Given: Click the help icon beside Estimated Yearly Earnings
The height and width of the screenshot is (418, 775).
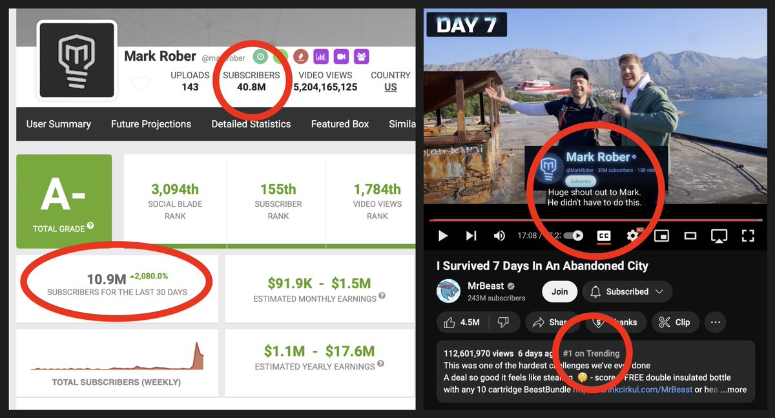Looking at the screenshot, I should point(380,364).
